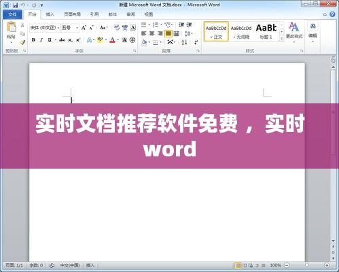Click the Increase Indent icon
The height and width of the screenshot is (272, 339).
[x=189, y=24]
